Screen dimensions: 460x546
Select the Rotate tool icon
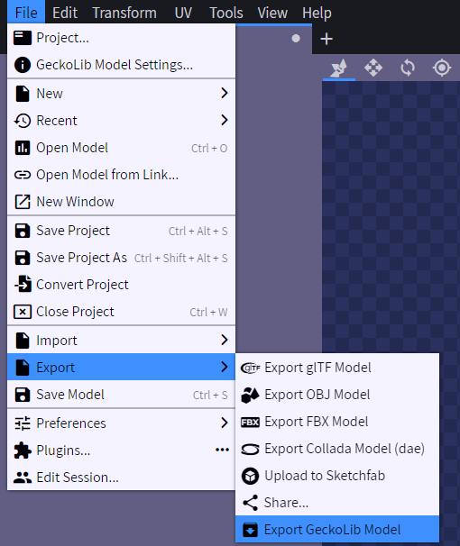pos(408,68)
